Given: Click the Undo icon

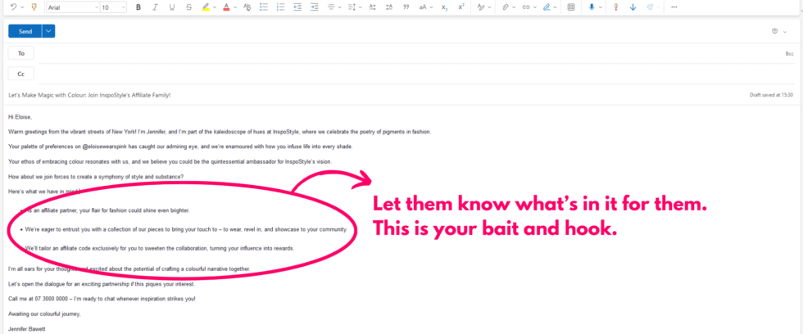Looking at the screenshot, I should [13, 7].
